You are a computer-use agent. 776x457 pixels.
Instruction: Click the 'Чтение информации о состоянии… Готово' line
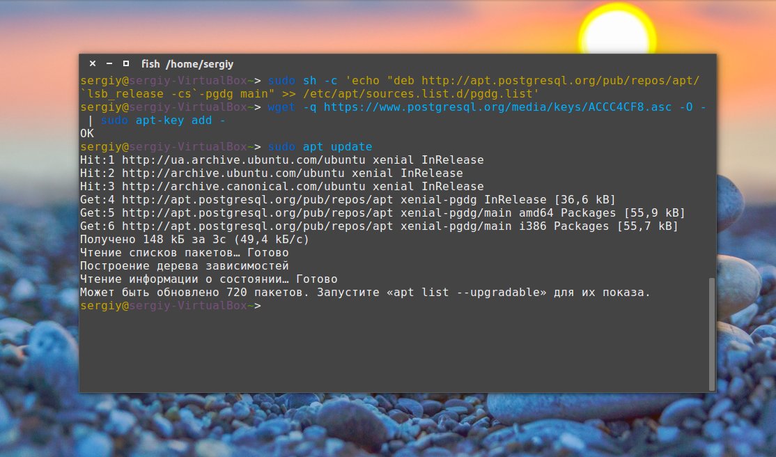click(209, 279)
